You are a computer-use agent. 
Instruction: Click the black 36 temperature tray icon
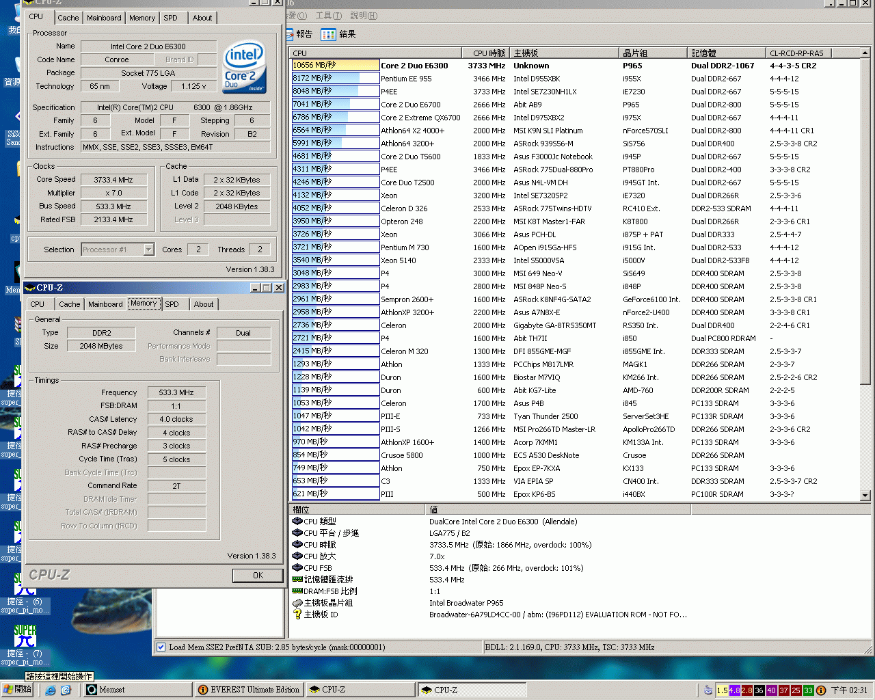coord(759,690)
